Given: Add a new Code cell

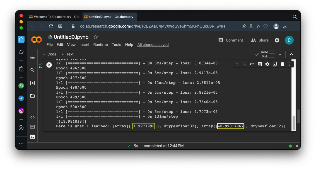Looking at the screenshot, I should (49, 54).
